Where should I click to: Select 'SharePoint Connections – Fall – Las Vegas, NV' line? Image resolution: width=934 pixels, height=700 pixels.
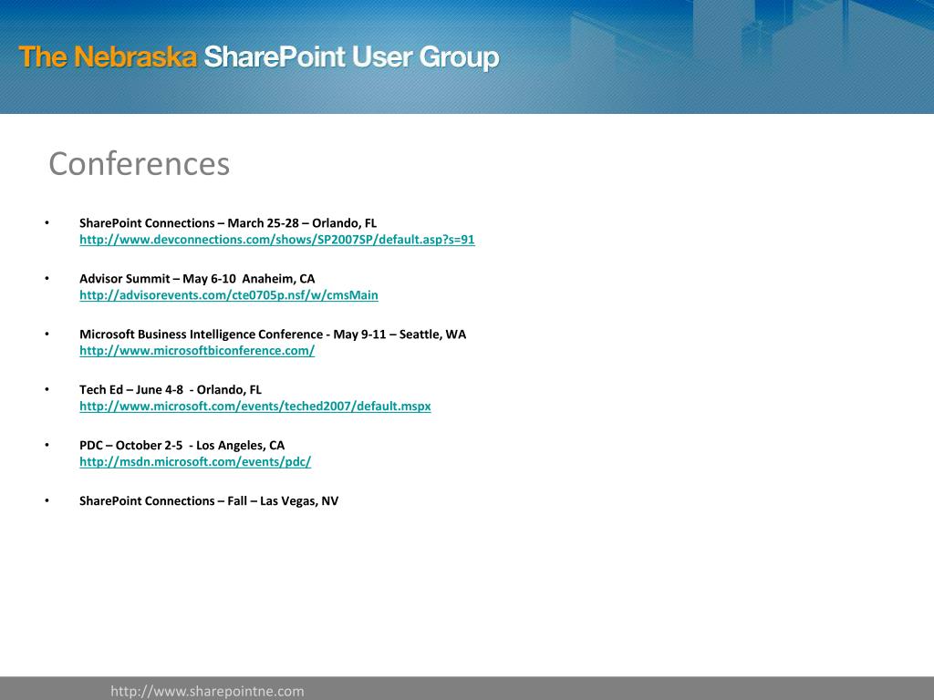tap(209, 501)
